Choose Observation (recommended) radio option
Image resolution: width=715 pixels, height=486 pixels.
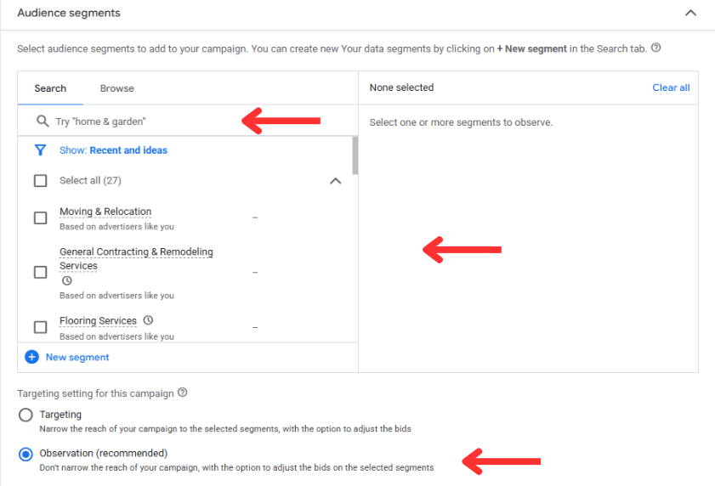click(x=26, y=454)
